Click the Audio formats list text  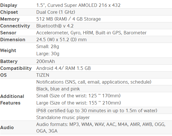101,128
